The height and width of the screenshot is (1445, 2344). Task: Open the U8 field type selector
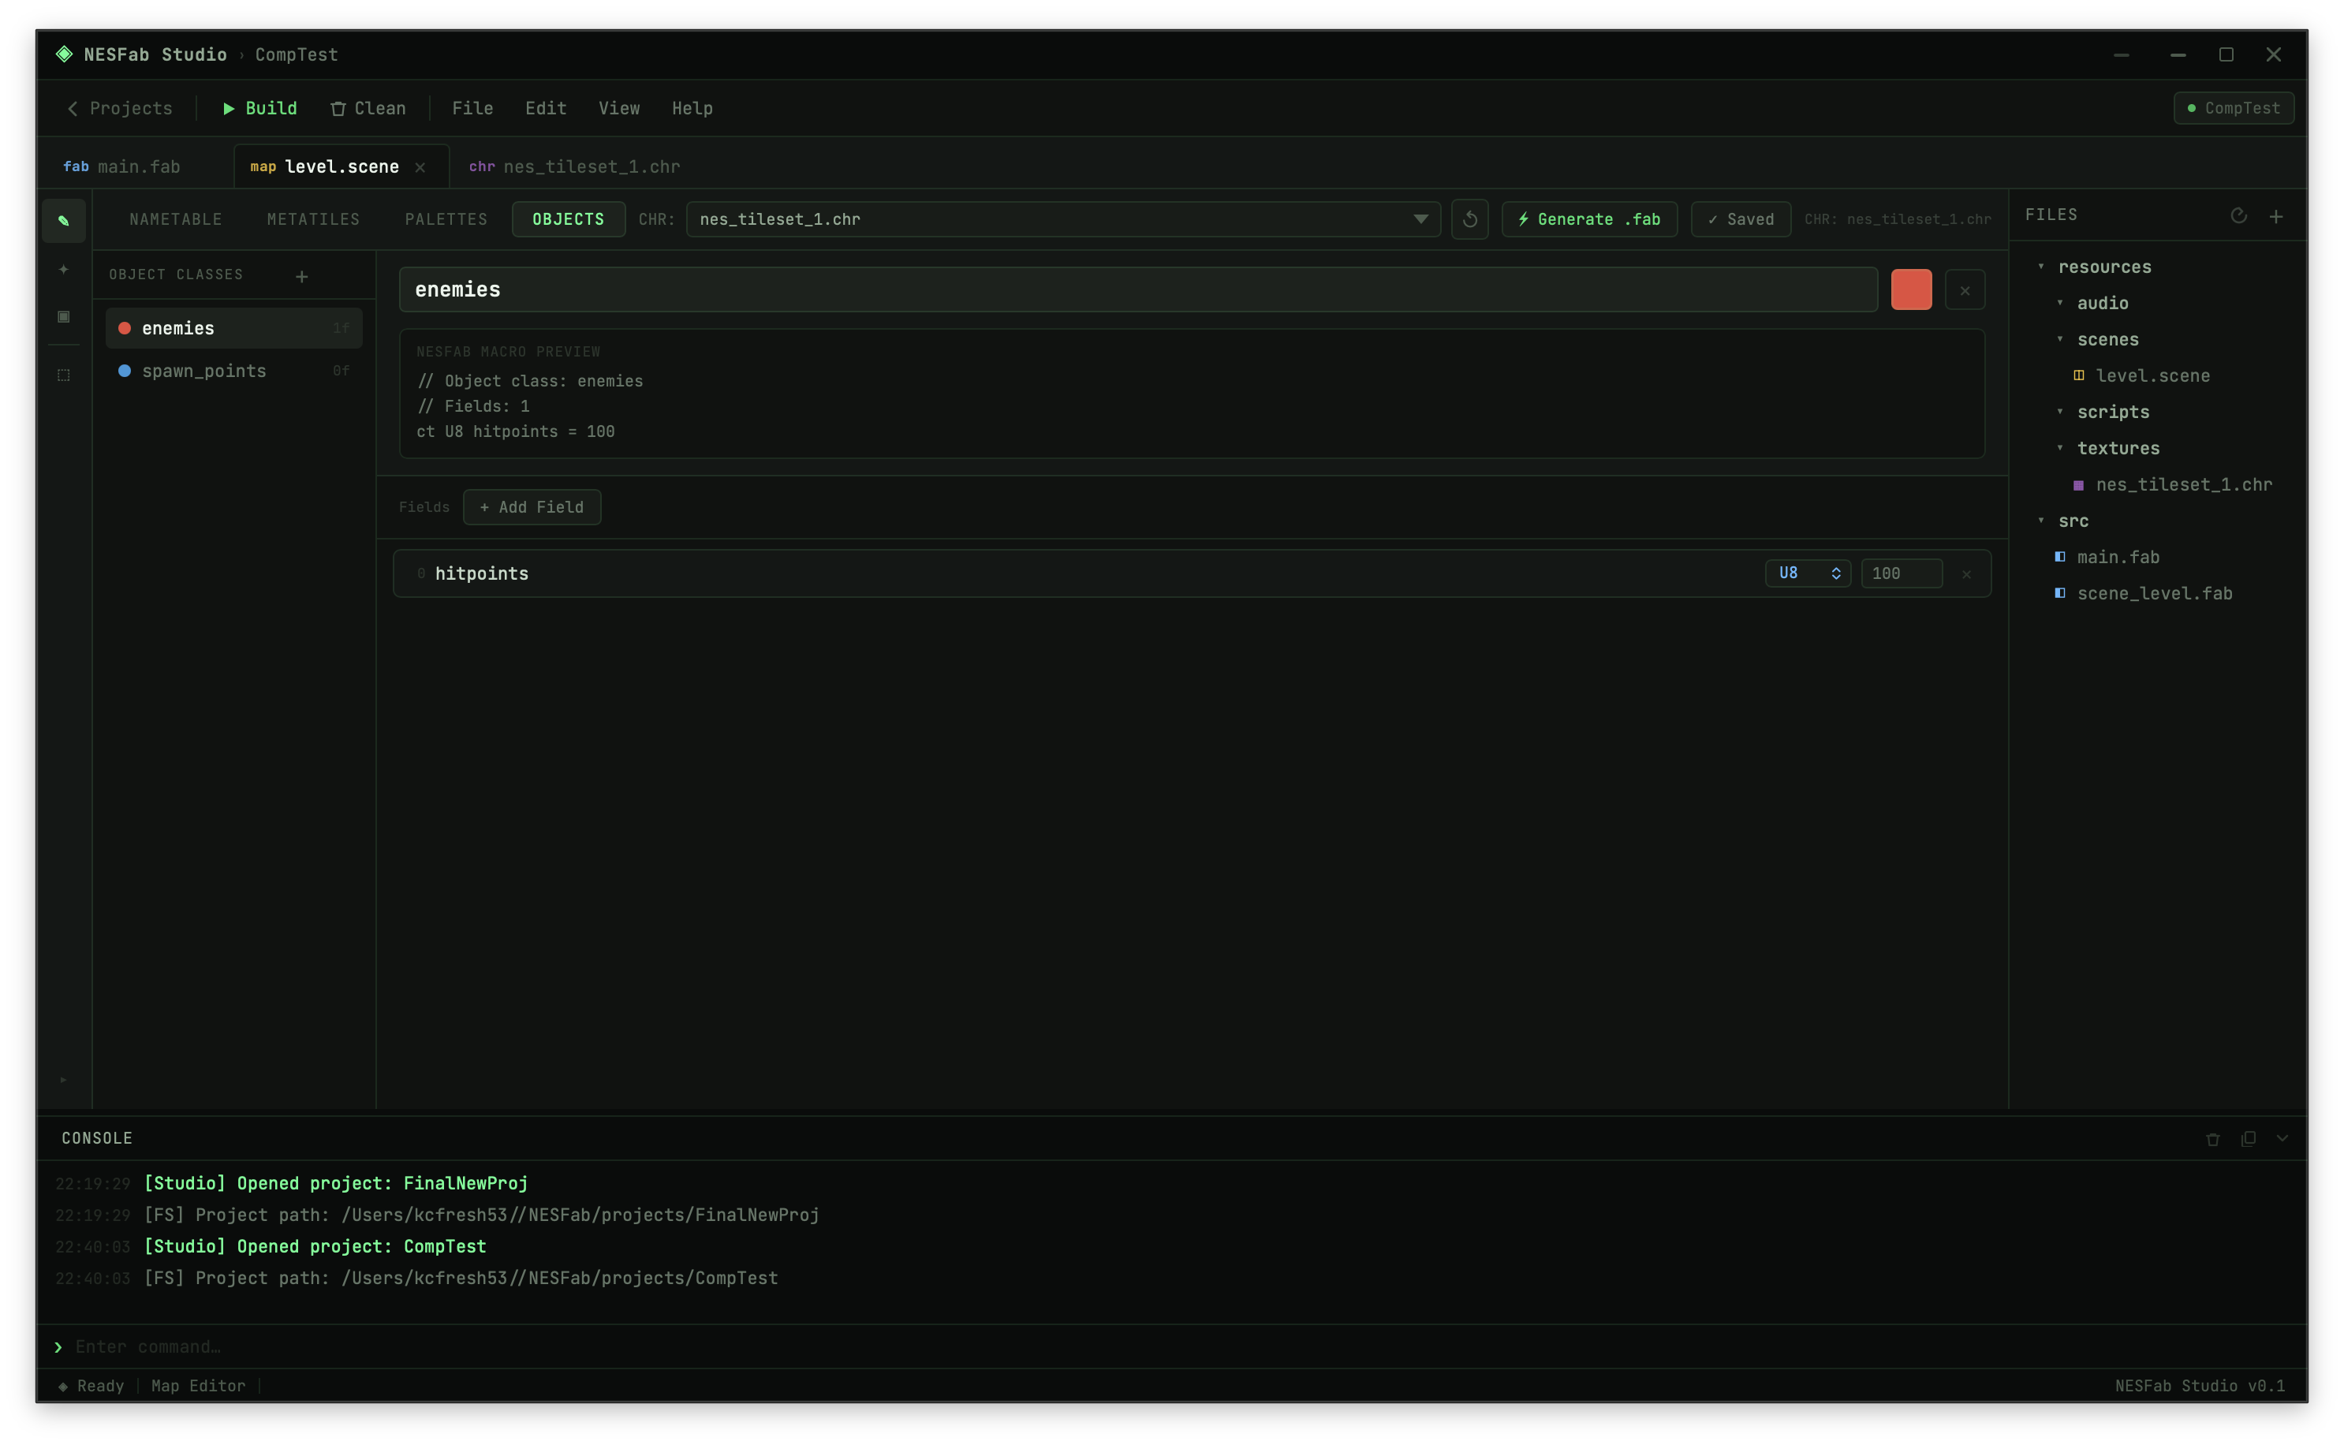1807,573
